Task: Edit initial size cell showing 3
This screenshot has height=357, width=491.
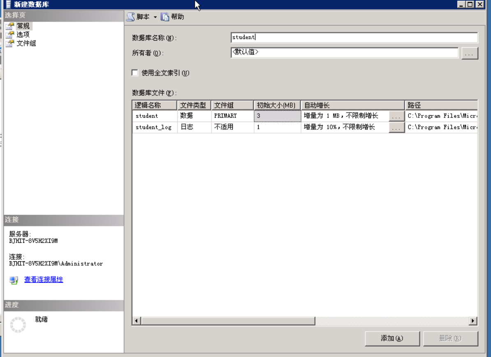Action: (x=277, y=116)
